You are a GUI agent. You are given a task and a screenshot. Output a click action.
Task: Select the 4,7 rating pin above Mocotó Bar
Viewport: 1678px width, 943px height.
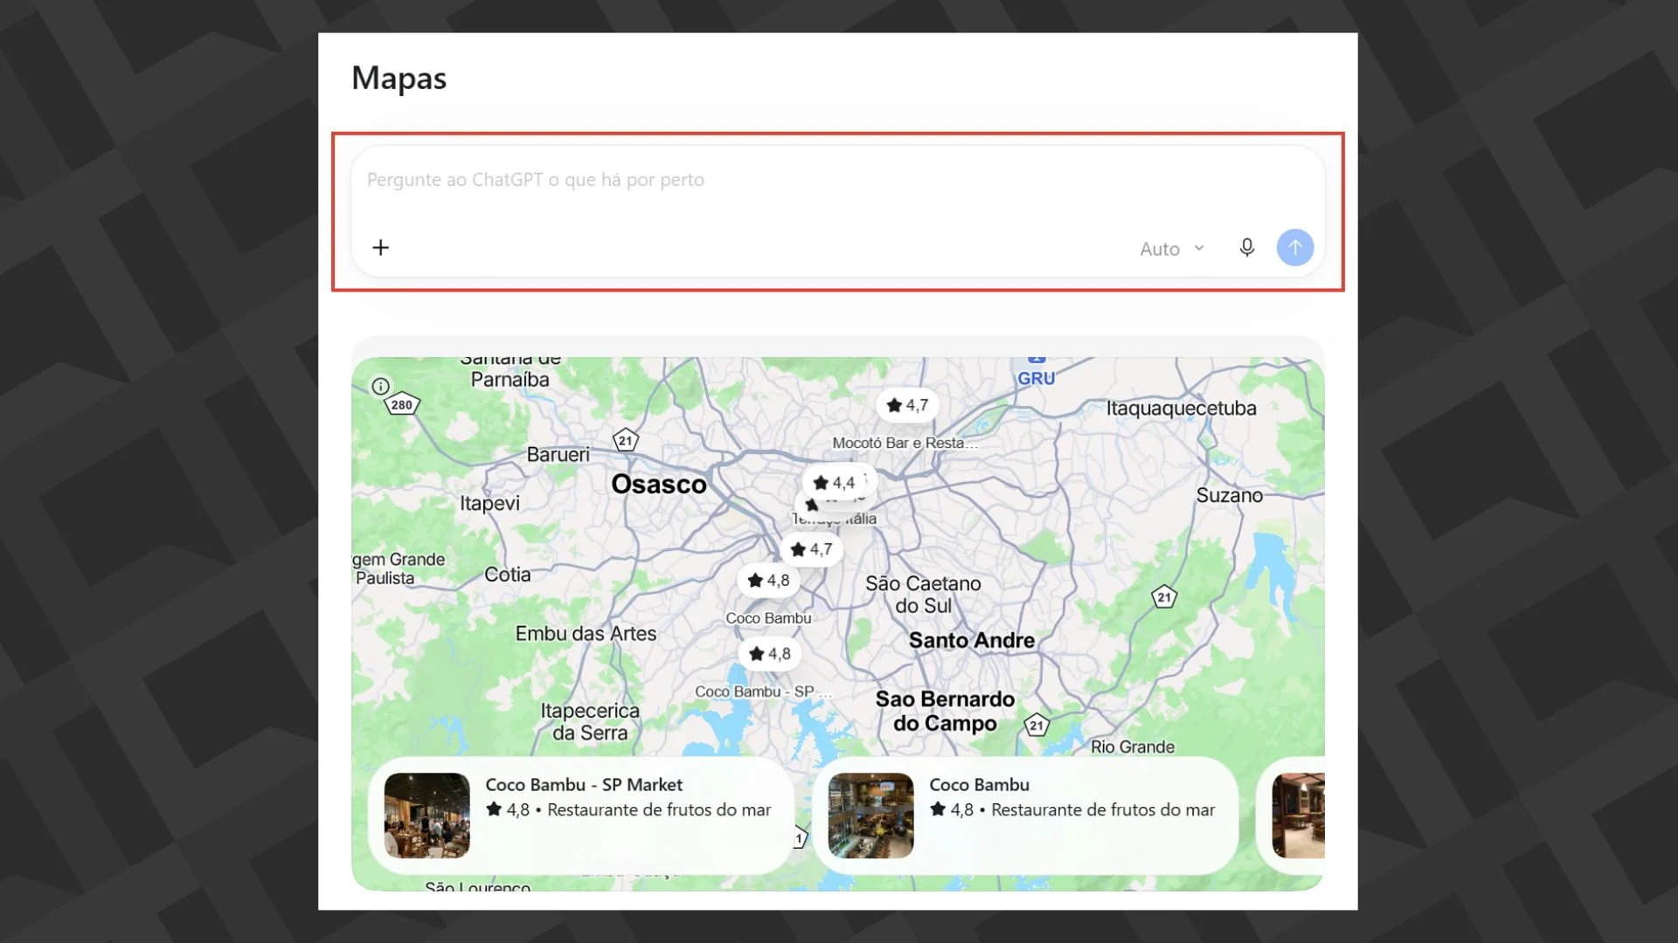[x=907, y=405]
